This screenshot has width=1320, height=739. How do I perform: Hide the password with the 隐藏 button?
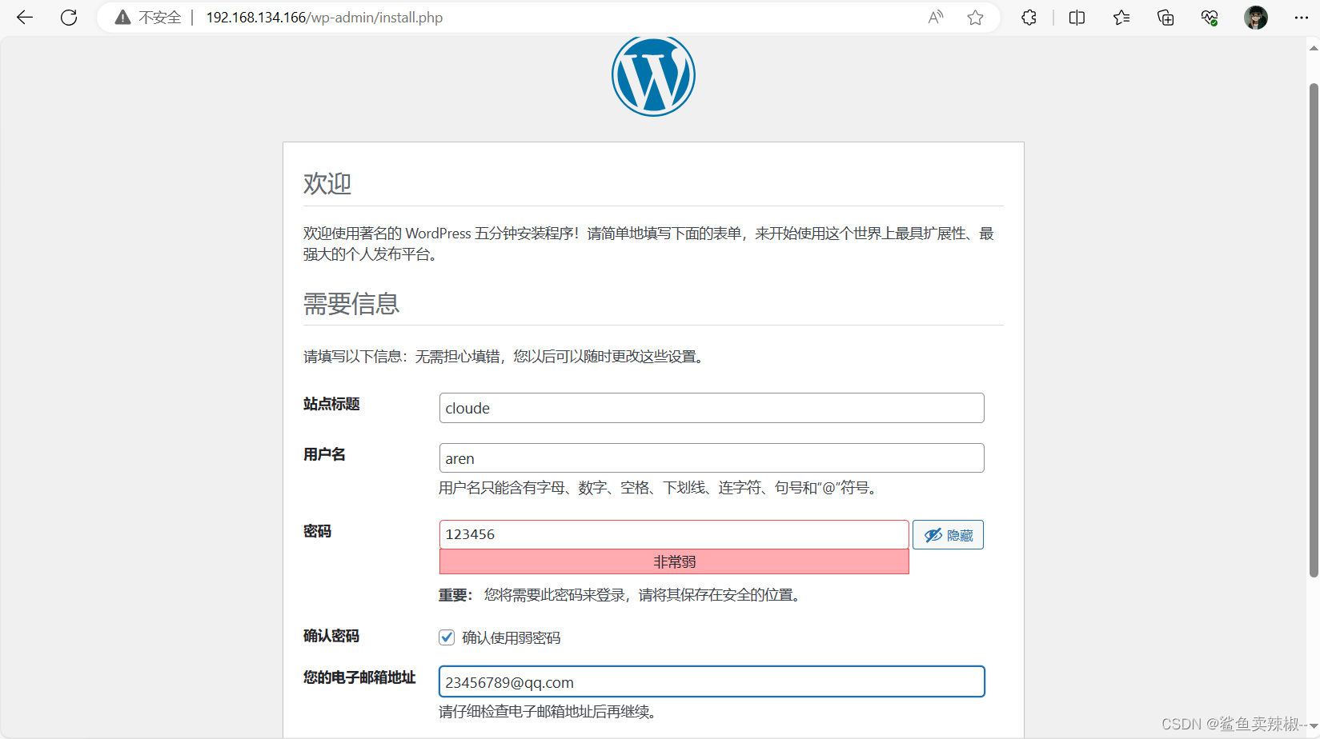point(949,535)
